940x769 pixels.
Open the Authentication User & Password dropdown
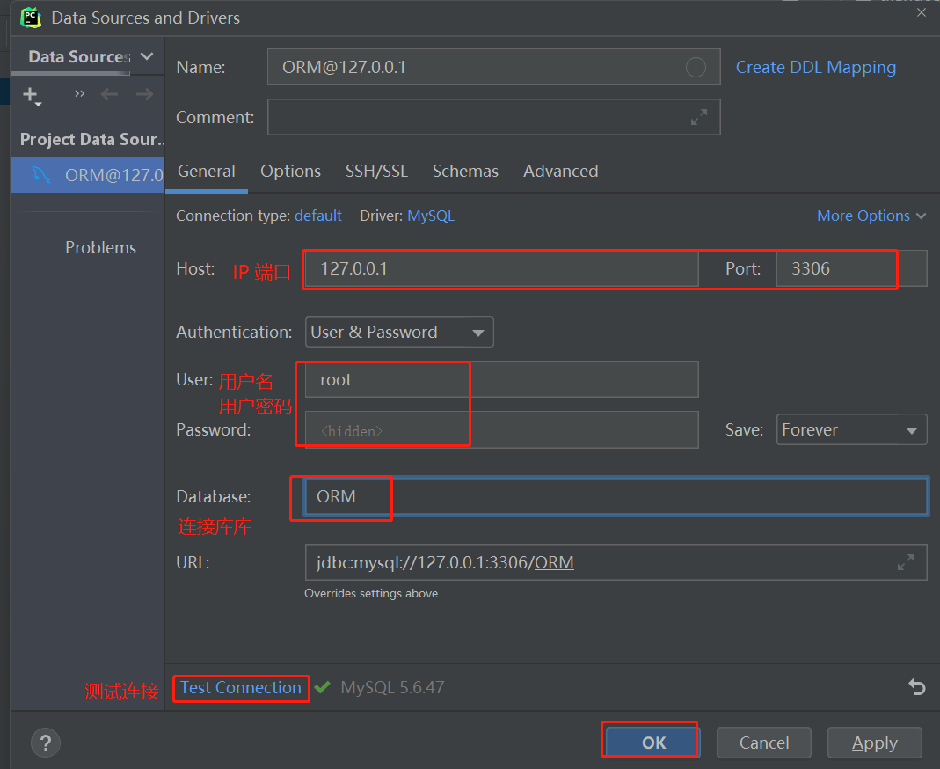[x=399, y=332]
